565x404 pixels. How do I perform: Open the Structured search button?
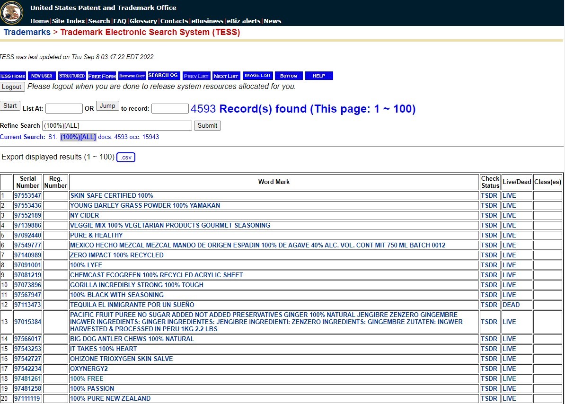tap(72, 76)
